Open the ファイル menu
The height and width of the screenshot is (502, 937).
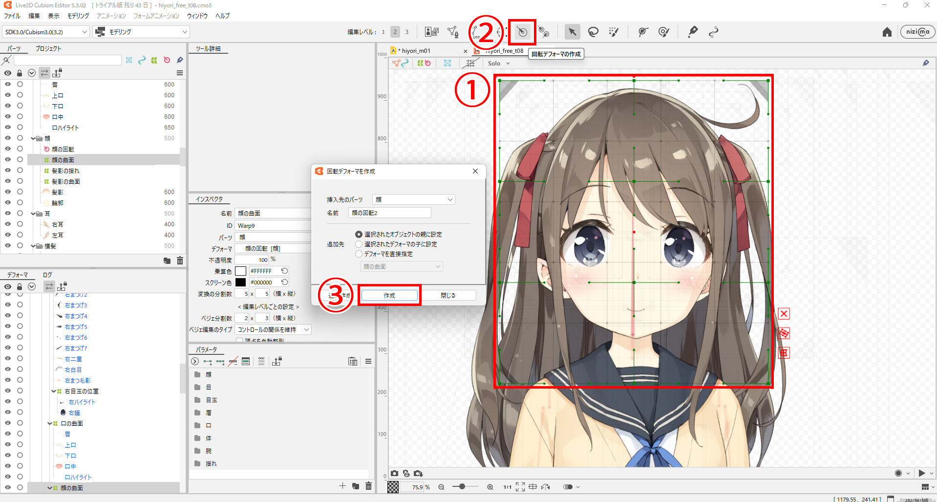point(12,16)
